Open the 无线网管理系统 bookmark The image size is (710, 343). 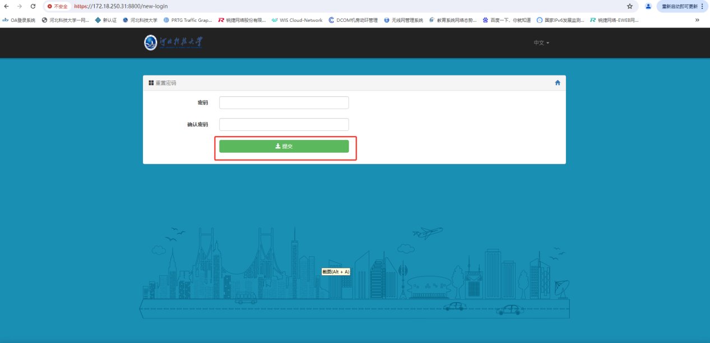point(403,20)
